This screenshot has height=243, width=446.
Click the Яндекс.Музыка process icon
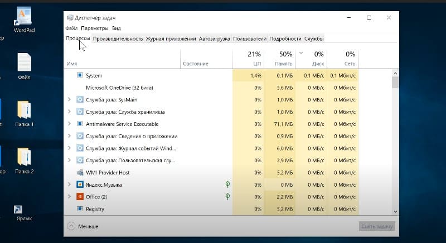coord(80,184)
